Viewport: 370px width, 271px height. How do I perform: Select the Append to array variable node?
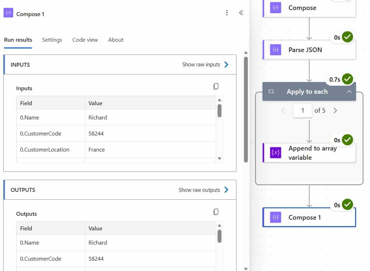click(309, 153)
